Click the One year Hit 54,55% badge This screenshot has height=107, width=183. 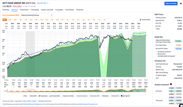point(175,91)
